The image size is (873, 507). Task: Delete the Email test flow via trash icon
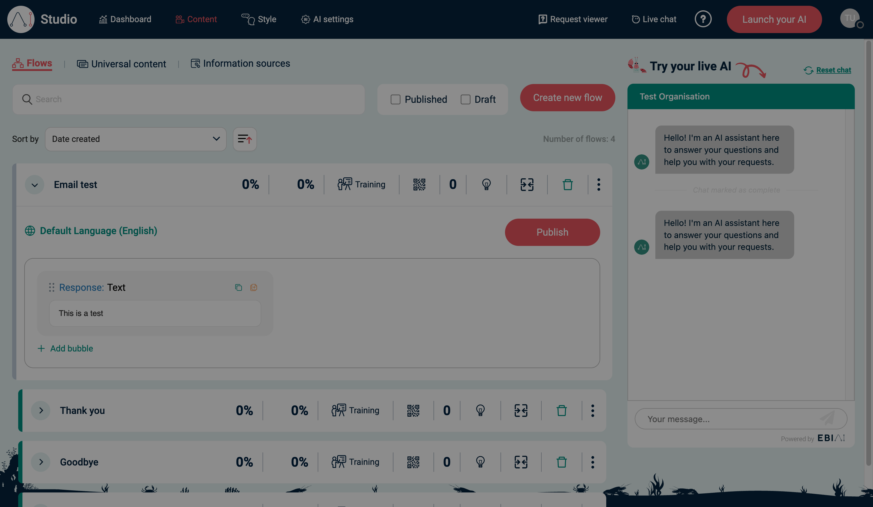(567, 184)
